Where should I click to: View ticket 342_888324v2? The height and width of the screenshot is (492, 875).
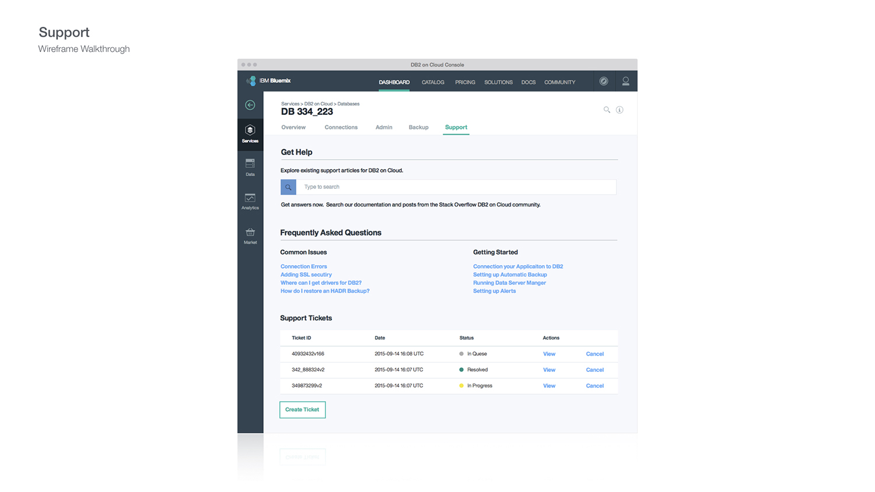pyautogui.click(x=549, y=370)
